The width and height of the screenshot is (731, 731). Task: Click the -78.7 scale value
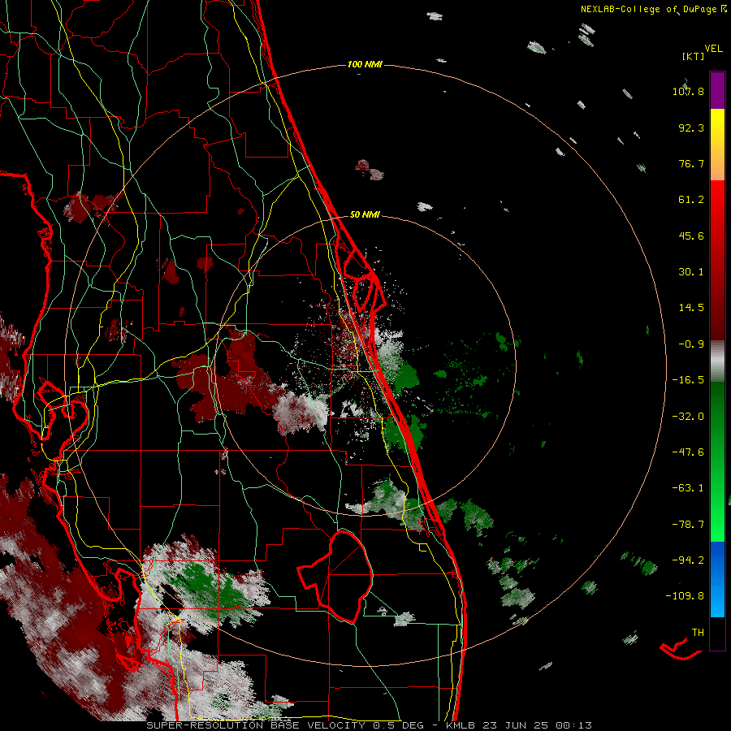(x=688, y=525)
